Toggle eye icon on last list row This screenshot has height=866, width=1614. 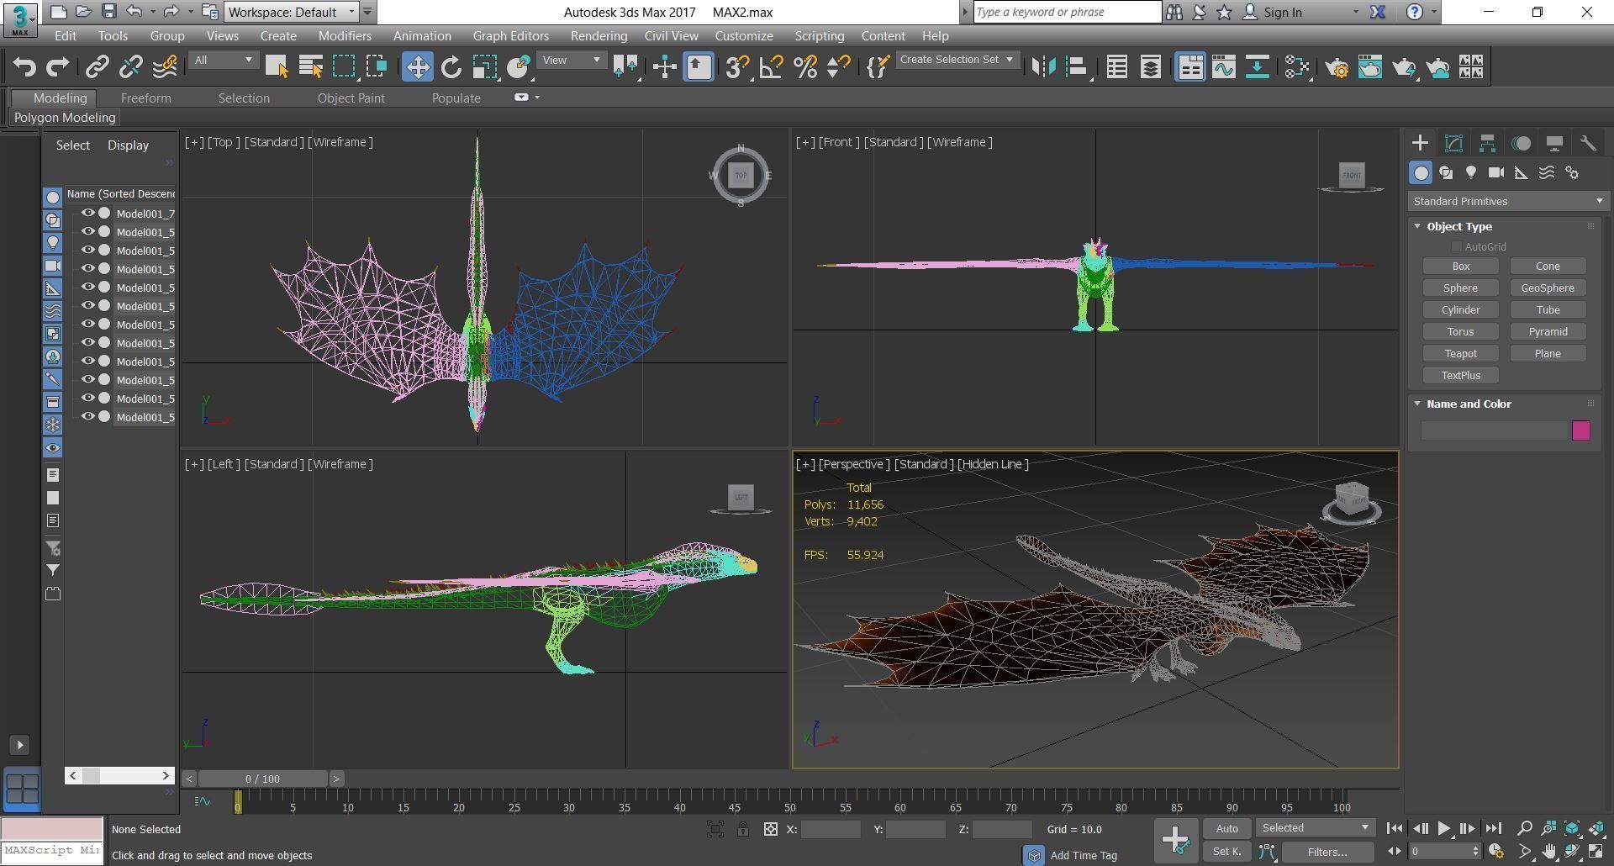pyautogui.click(x=87, y=417)
